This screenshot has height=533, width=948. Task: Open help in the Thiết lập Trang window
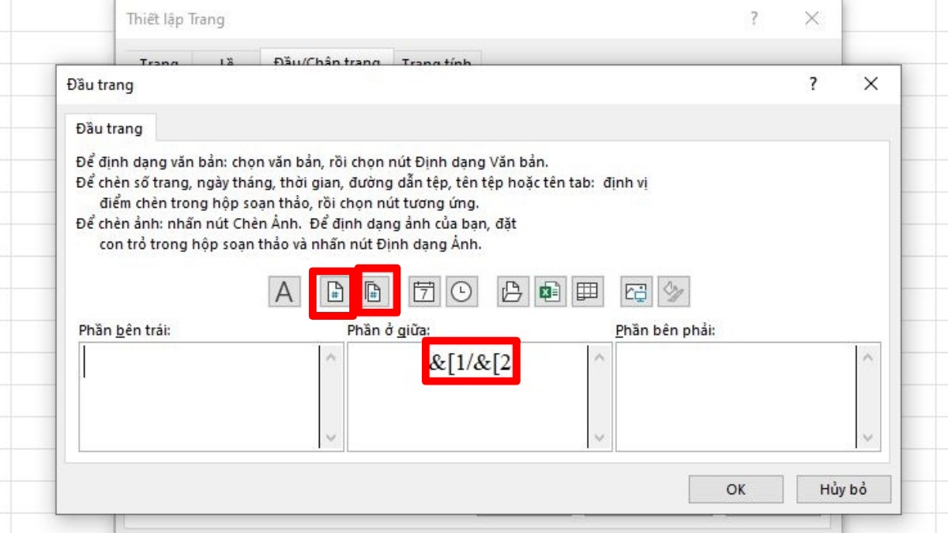pyautogui.click(x=754, y=18)
